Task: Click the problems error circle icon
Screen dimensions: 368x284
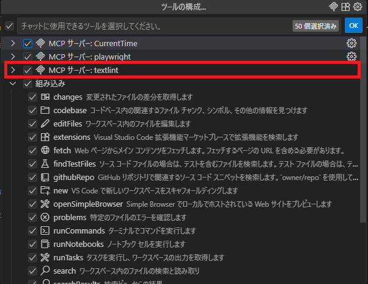Action: pyautogui.click(x=45, y=217)
